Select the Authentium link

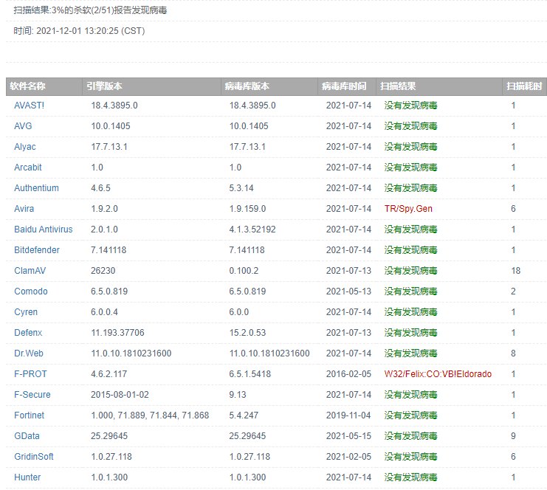[x=36, y=188]
